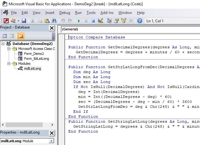Open the Object Browser toolbar icon

[x=124, y=21]
